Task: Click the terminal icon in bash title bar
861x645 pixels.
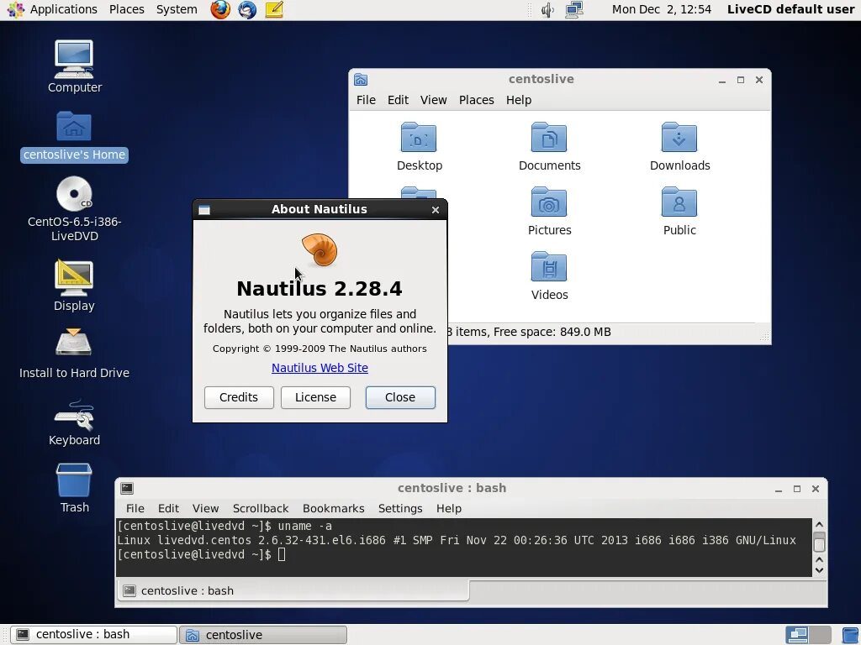Action: tap(127, 488)
